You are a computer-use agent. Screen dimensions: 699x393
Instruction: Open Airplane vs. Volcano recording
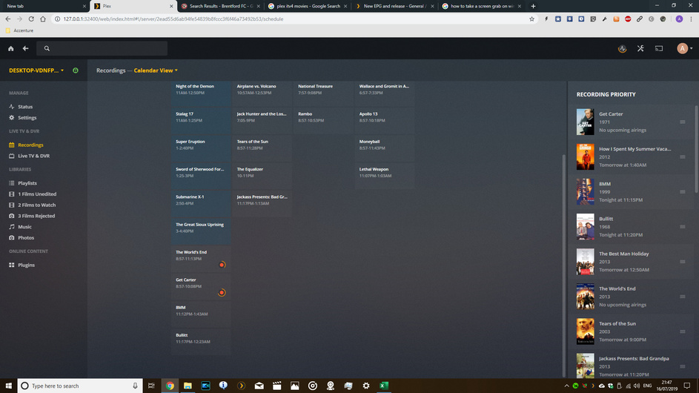coord(262,93)
